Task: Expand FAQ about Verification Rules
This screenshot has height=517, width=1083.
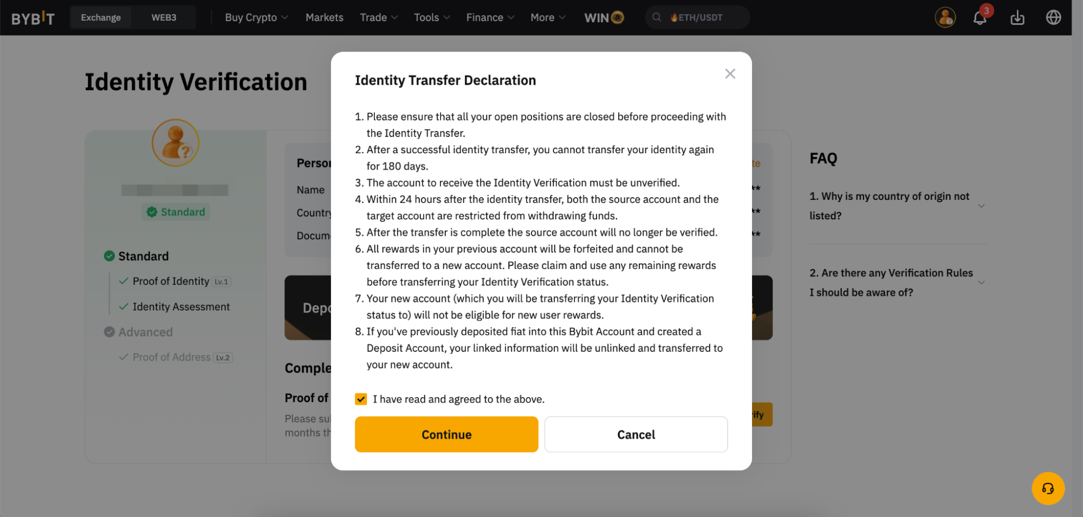Action: pos(981,283)
